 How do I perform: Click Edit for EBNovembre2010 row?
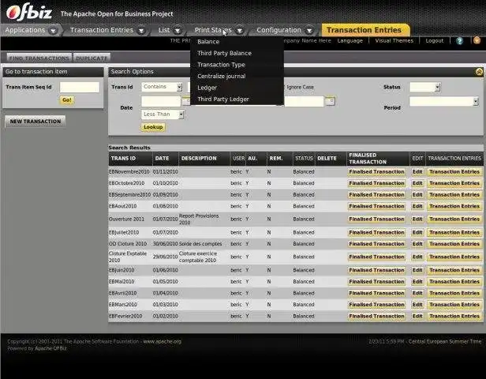(417, 171)
